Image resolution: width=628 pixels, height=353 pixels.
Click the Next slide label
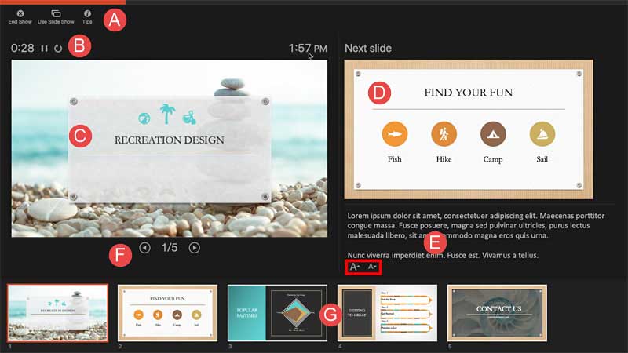coord(368,49)
